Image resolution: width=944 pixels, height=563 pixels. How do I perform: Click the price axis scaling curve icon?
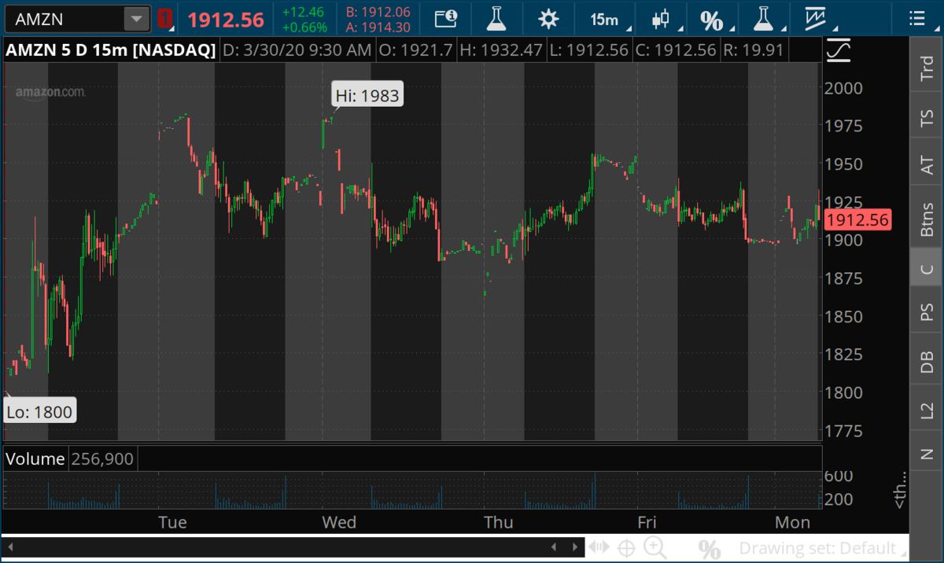tap(839, 50)
